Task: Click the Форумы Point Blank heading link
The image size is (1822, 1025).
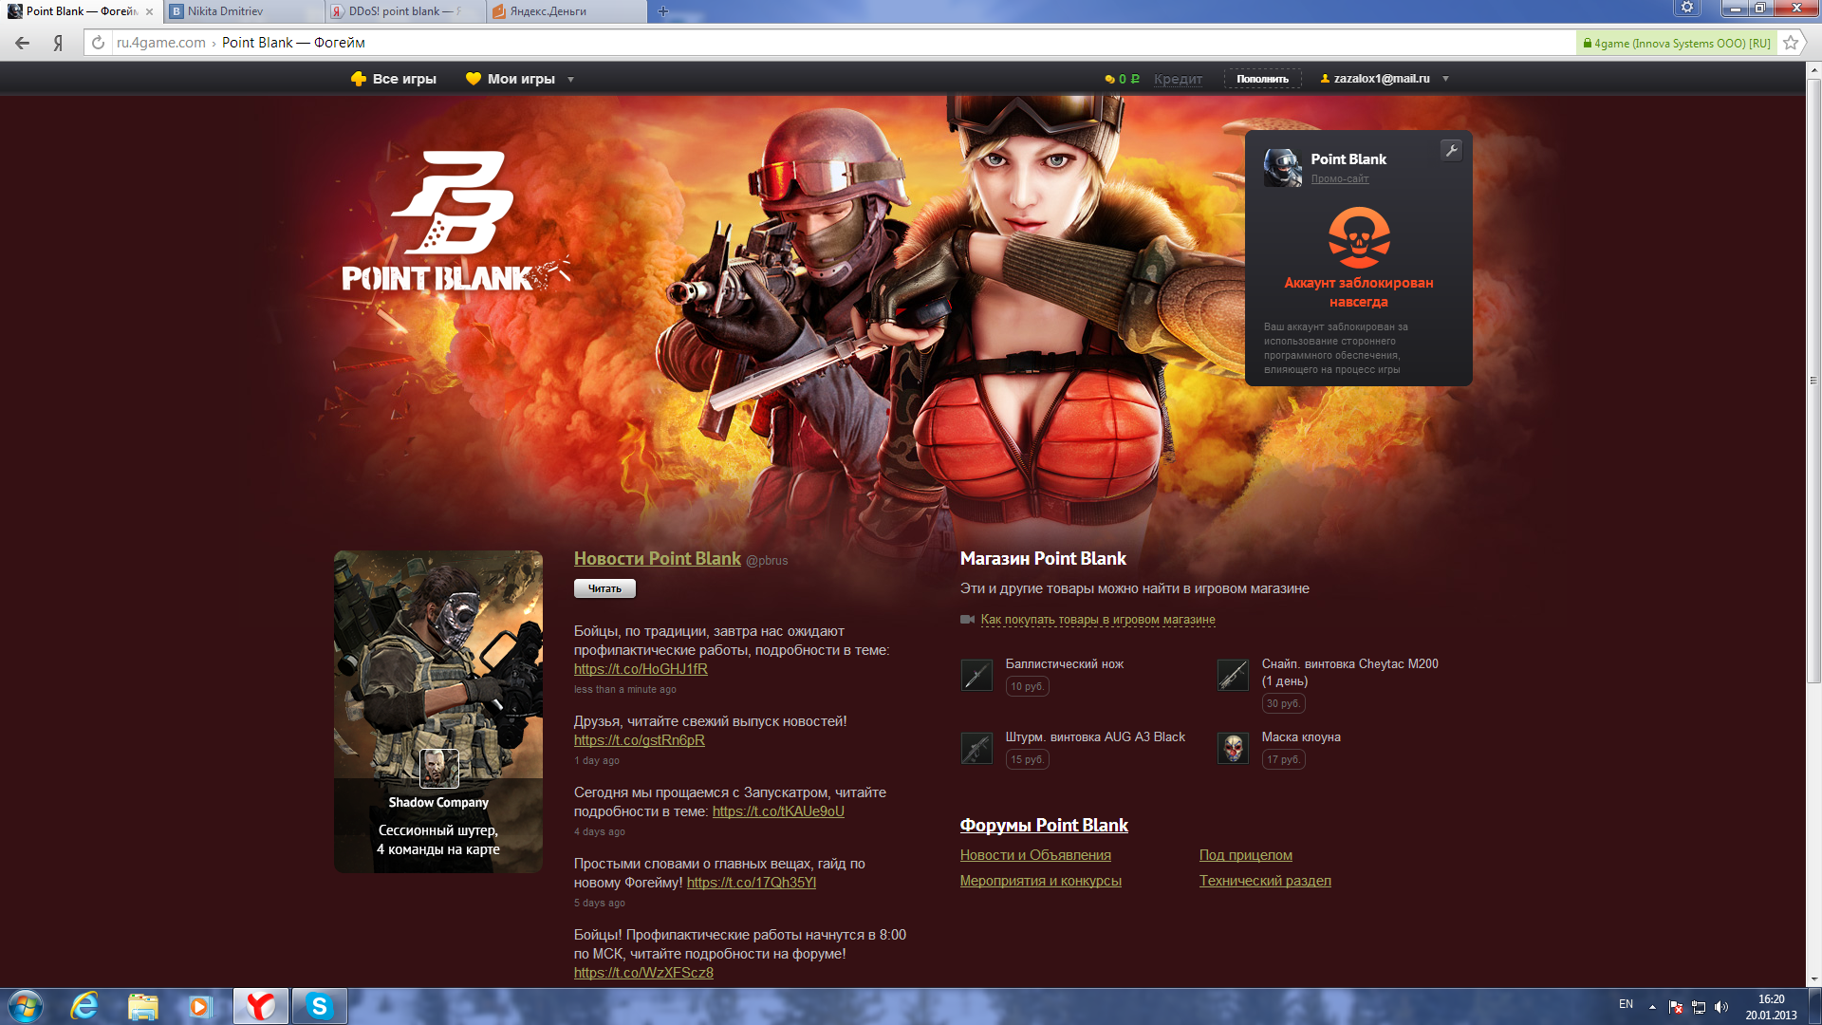Action: tap(1044, 826)
